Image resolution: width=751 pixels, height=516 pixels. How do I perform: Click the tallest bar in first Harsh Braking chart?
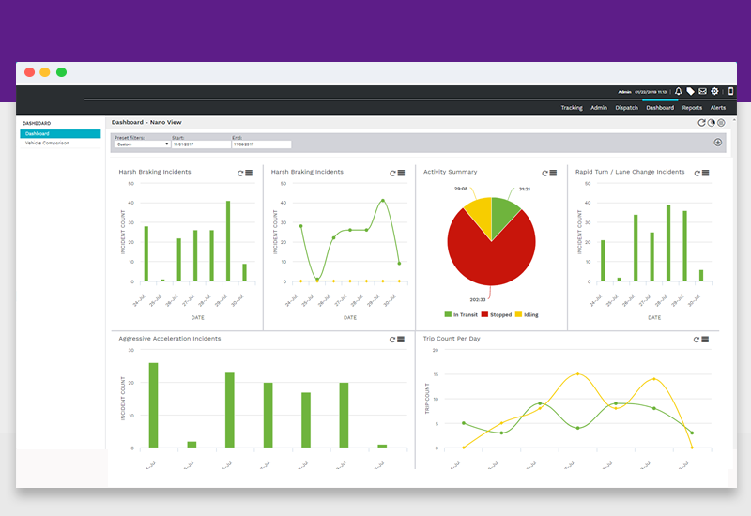point(228,241)
